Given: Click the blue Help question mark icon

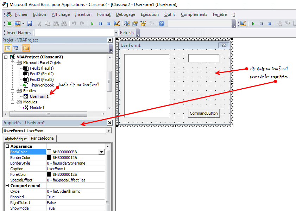Looking at the screenshot, I should [162, 24].
